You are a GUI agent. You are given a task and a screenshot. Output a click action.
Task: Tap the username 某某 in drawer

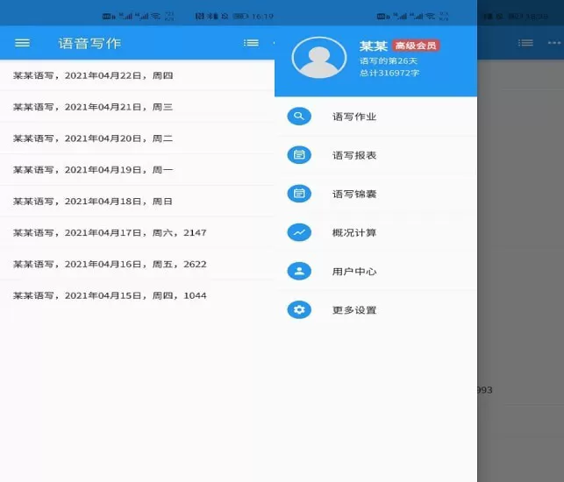pos(374,46)
